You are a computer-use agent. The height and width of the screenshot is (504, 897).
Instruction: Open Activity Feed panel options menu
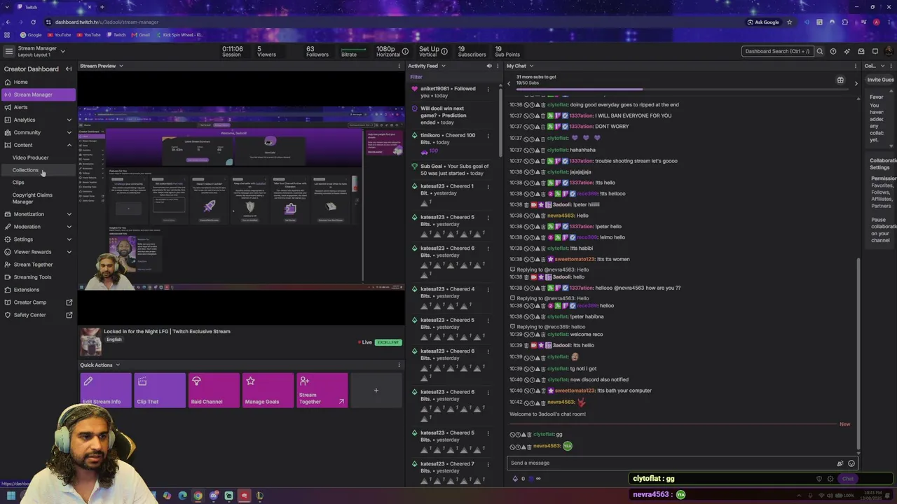click(498, 66)
